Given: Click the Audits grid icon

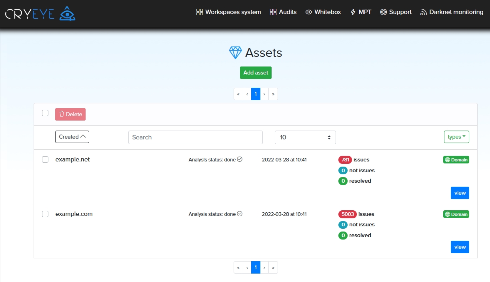Looking at the screenshot, I should pos(273,12).
